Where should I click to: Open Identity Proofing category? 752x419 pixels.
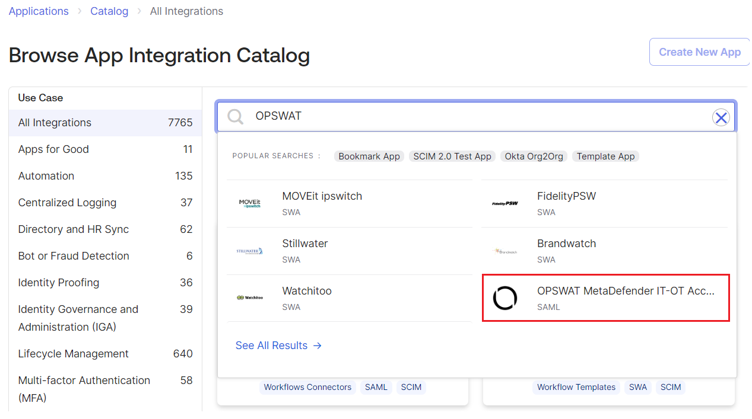(105, 283)
